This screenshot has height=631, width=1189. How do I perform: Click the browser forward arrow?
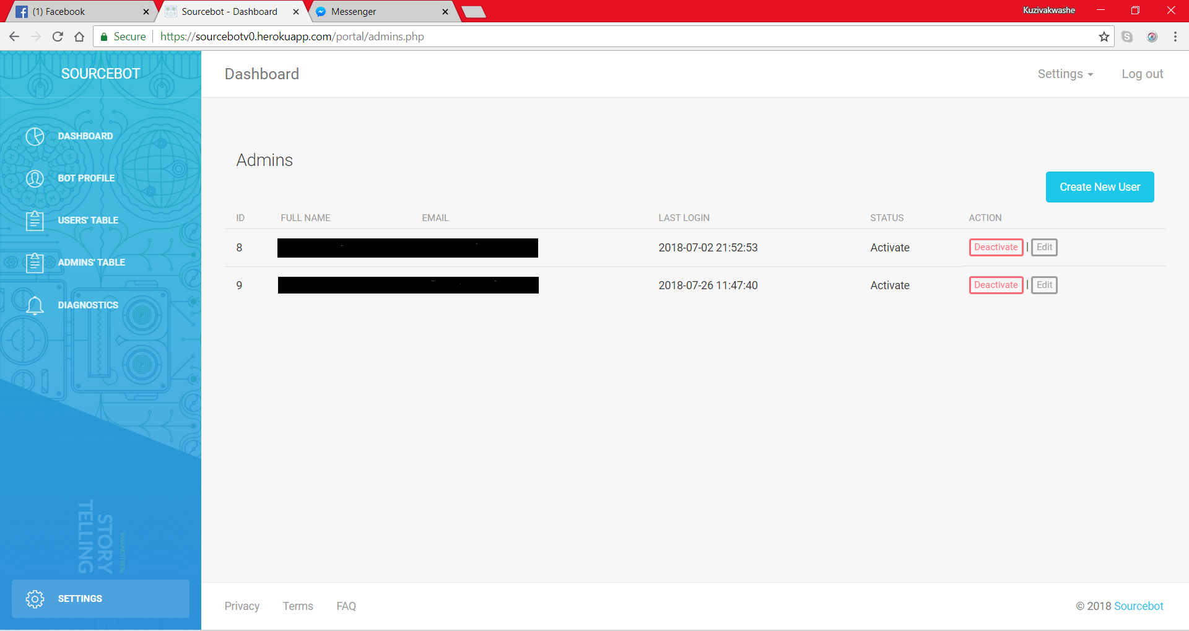(x=36, y=37)
